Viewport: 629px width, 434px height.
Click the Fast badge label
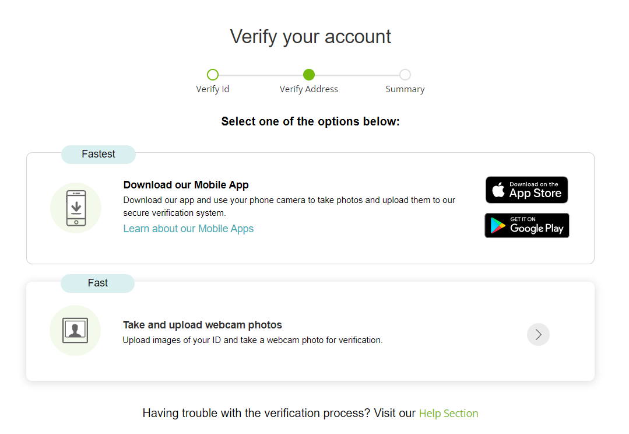pos(97,283)
